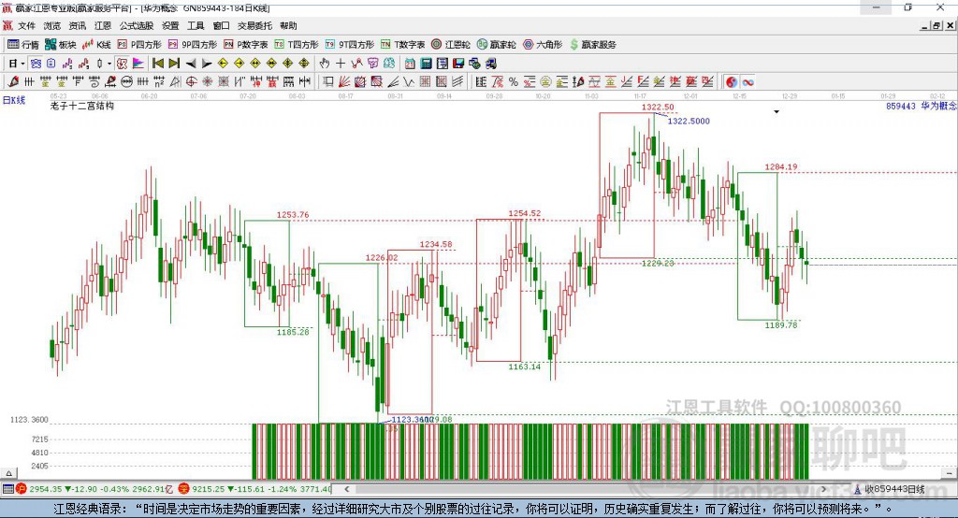Select the 收859443日线 bottom tab
This screenshot has width=958, height=518.
point(889,489)
